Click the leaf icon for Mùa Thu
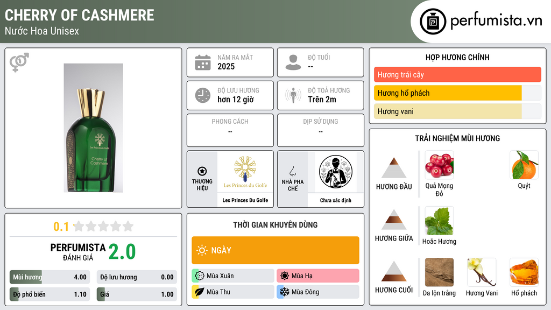Image resolution: width=551 pixels, height=310 pixels. [200, 292]
